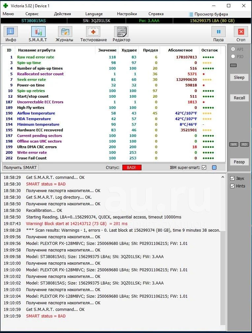Click the SN: 3QZ01LSK serial field

(x=96, y=21)
